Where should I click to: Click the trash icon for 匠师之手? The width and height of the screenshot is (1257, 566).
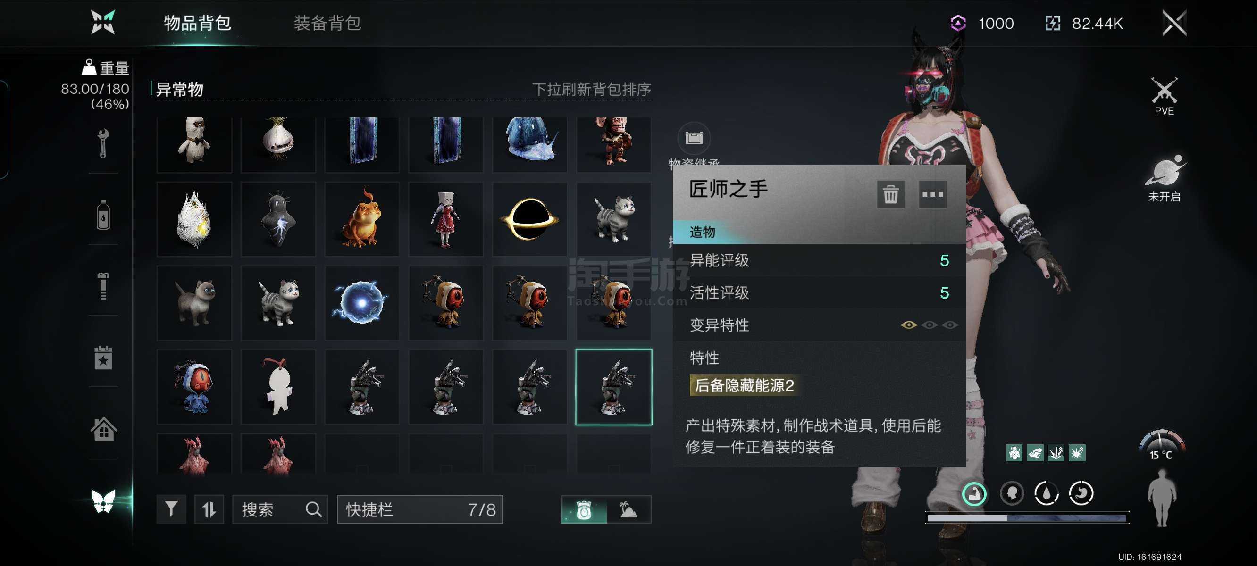890,194
